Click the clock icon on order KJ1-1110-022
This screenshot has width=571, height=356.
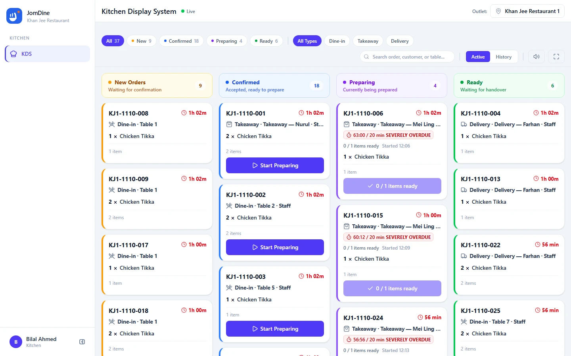(x=538, y=244)
